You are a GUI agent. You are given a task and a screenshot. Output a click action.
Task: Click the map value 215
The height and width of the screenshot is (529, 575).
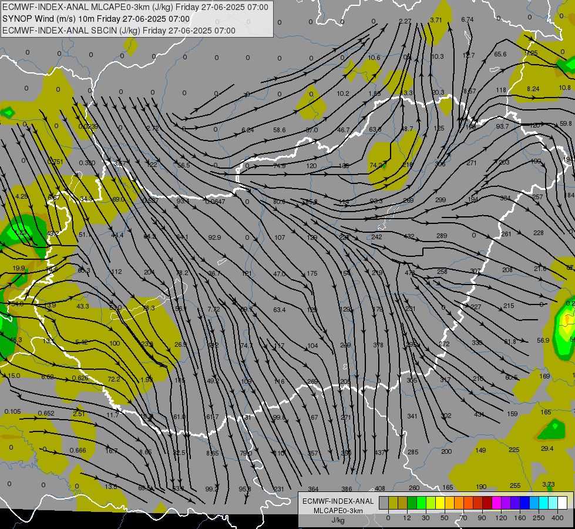pyautogui.click(x=509, y=306)
